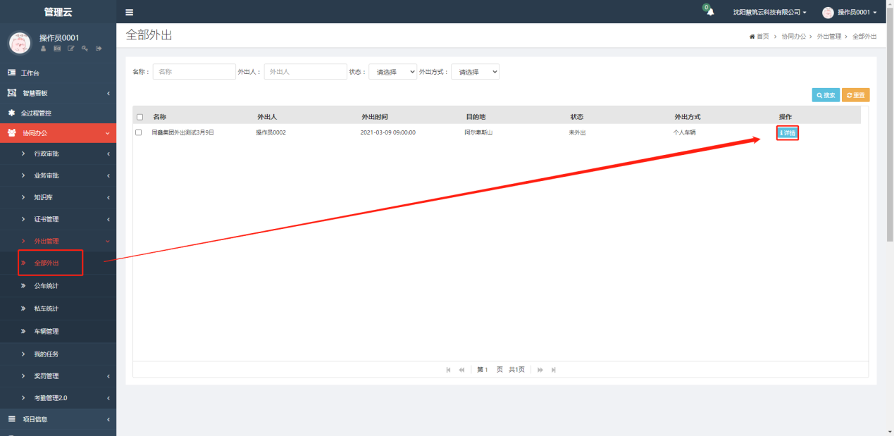Open 我的任务 in the sidebar

tap(46, 354)
